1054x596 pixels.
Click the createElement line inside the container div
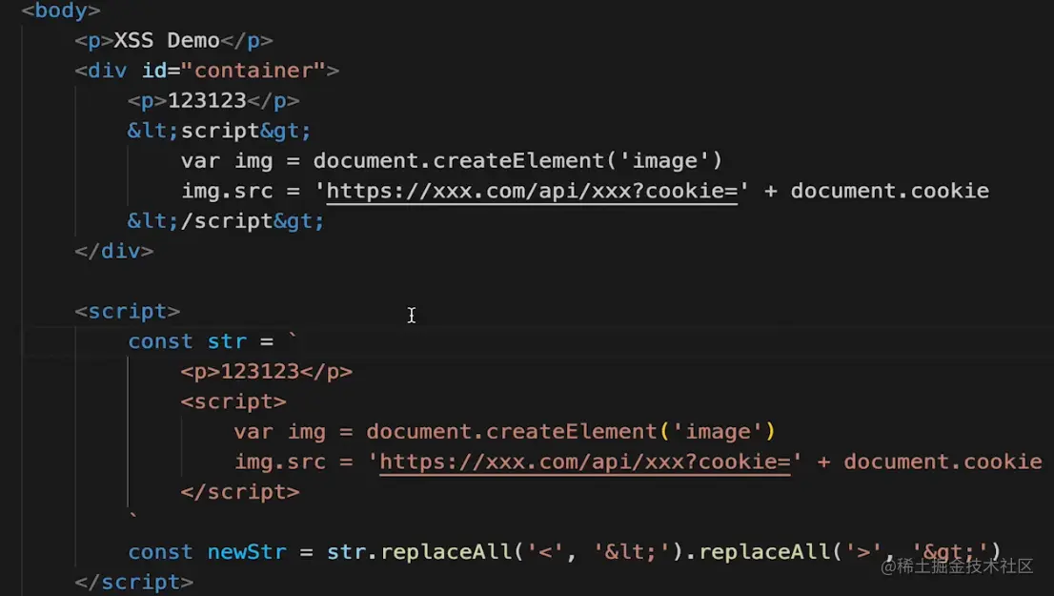coord(452,161)
